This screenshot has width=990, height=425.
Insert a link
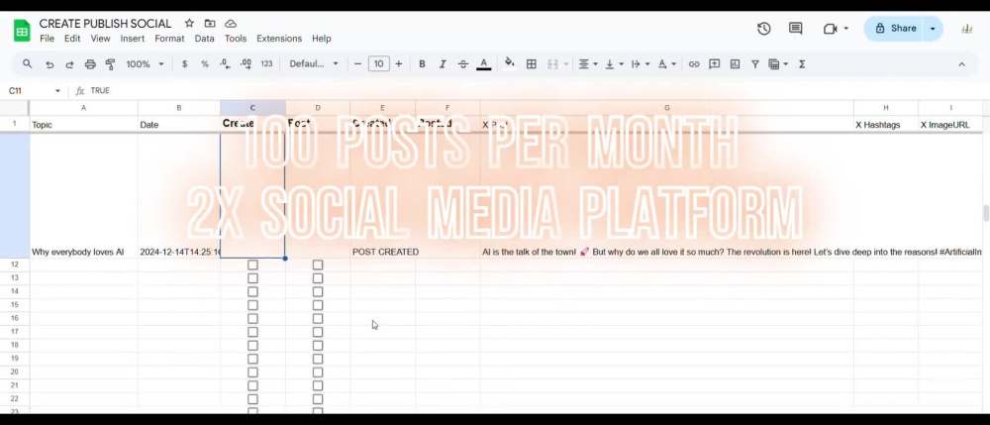[x=694, y=63]
